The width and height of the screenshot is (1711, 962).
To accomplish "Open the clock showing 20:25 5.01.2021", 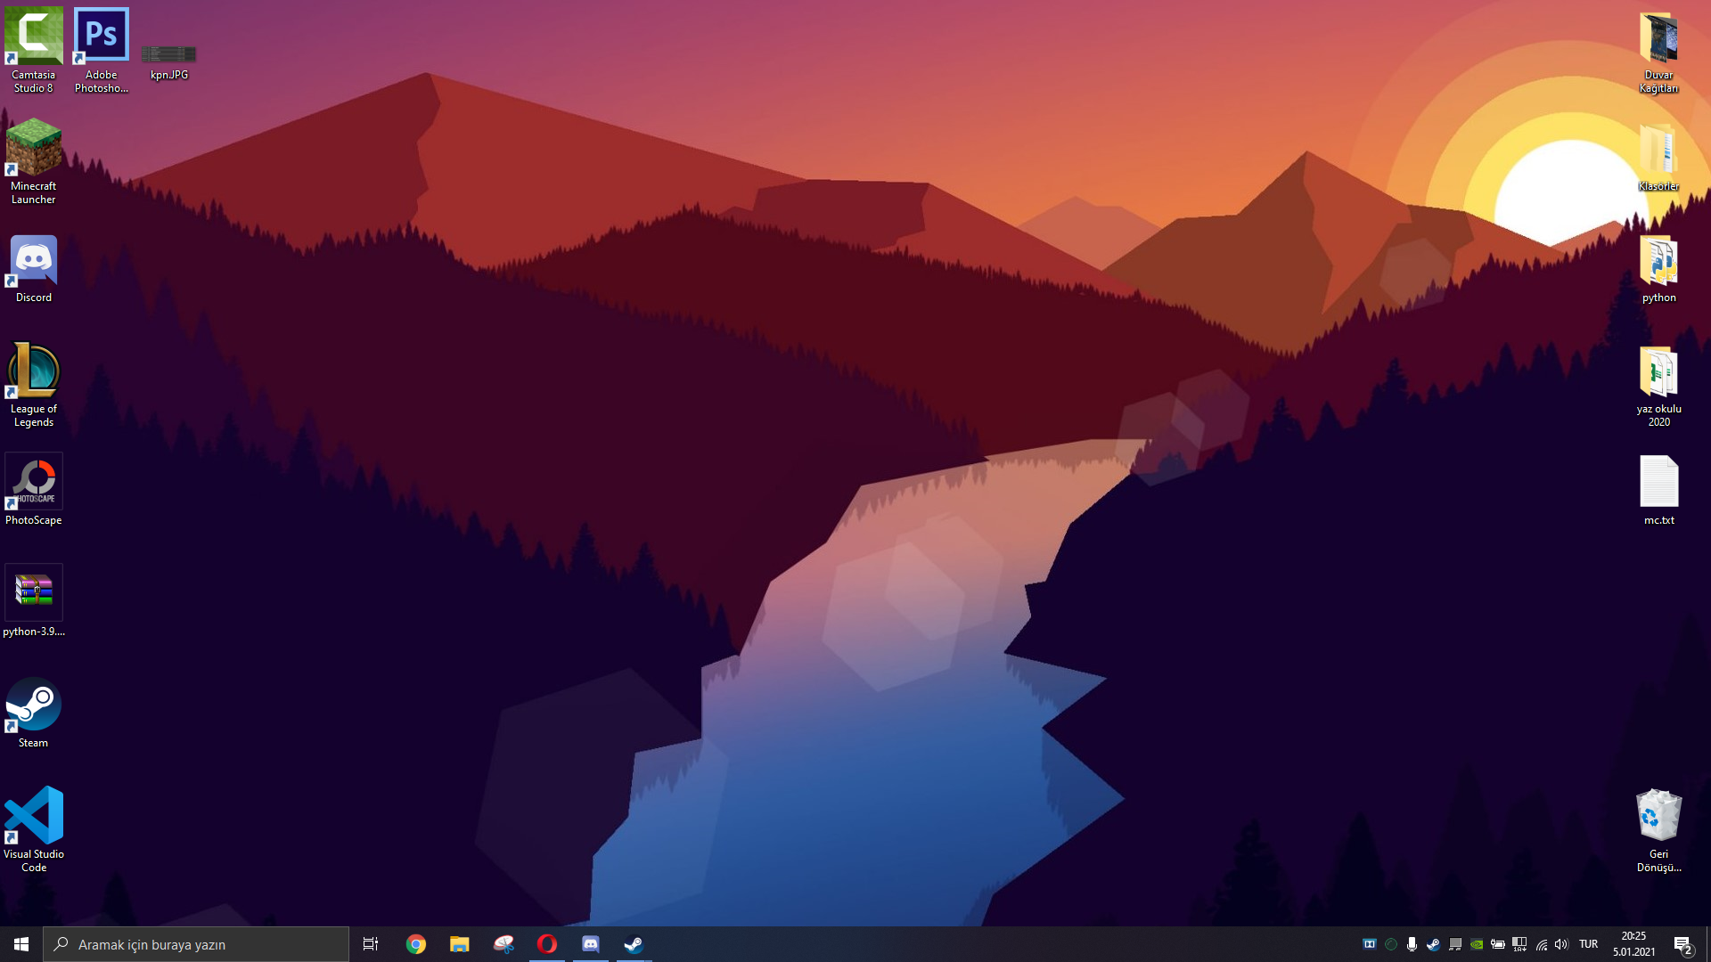I will (1633, 944).
